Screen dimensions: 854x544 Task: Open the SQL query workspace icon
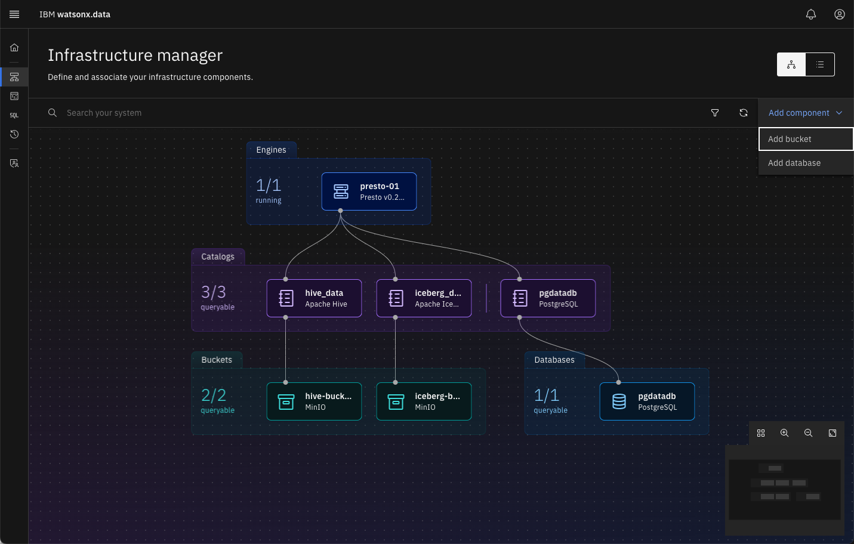(14, 115)
